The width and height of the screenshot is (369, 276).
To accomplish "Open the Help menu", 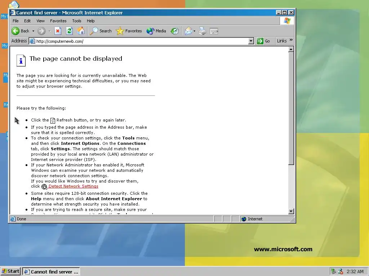I will pos(90,21).
